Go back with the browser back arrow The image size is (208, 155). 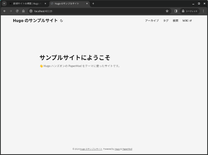pos(4,11)
